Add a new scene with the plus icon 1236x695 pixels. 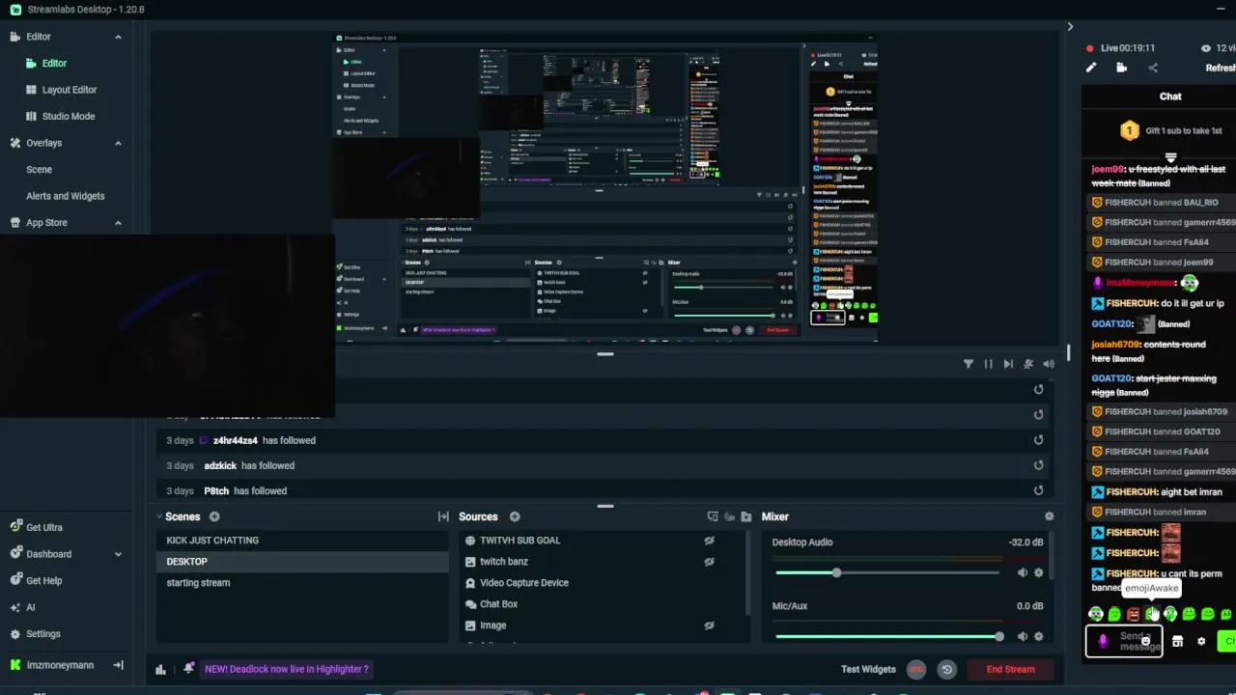[x=214, y=516]
